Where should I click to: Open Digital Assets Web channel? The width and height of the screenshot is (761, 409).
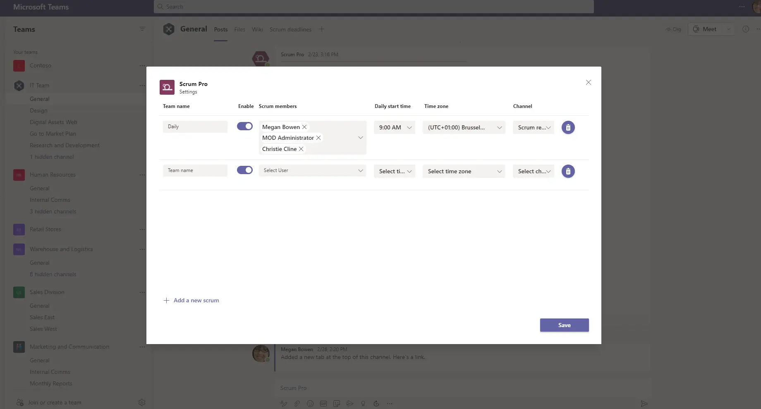click(x=53, y=122)
